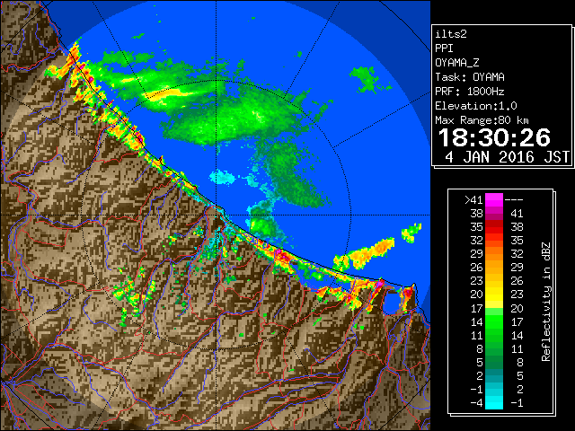The image size is (575, 431).
Task: Click the timestamp '18:30:26'
Action: (x=494, y=137)
